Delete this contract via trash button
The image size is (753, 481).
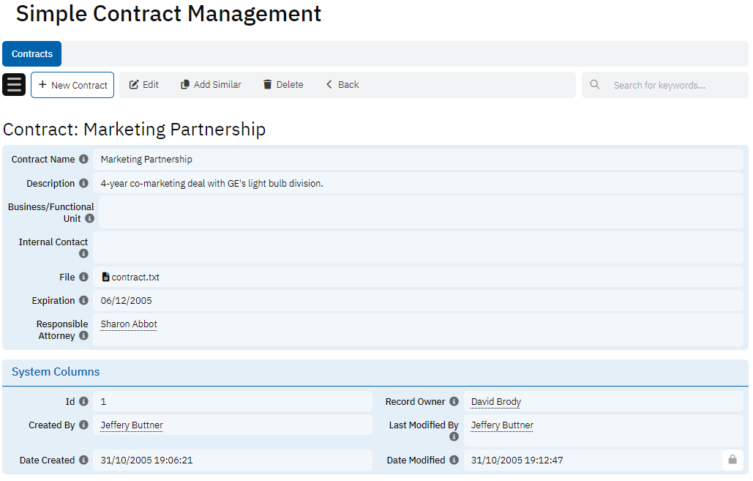click(x=283, y=85)
